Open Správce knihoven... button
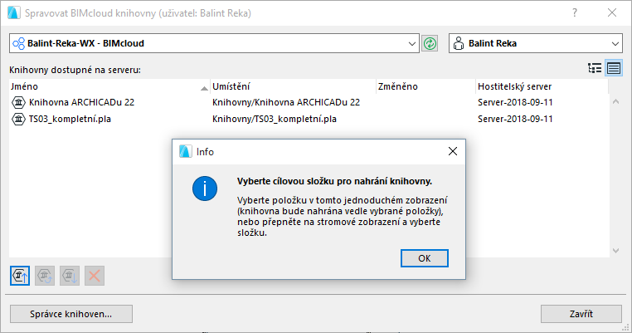Screen dimensions: 632x333 click(71, 314)
